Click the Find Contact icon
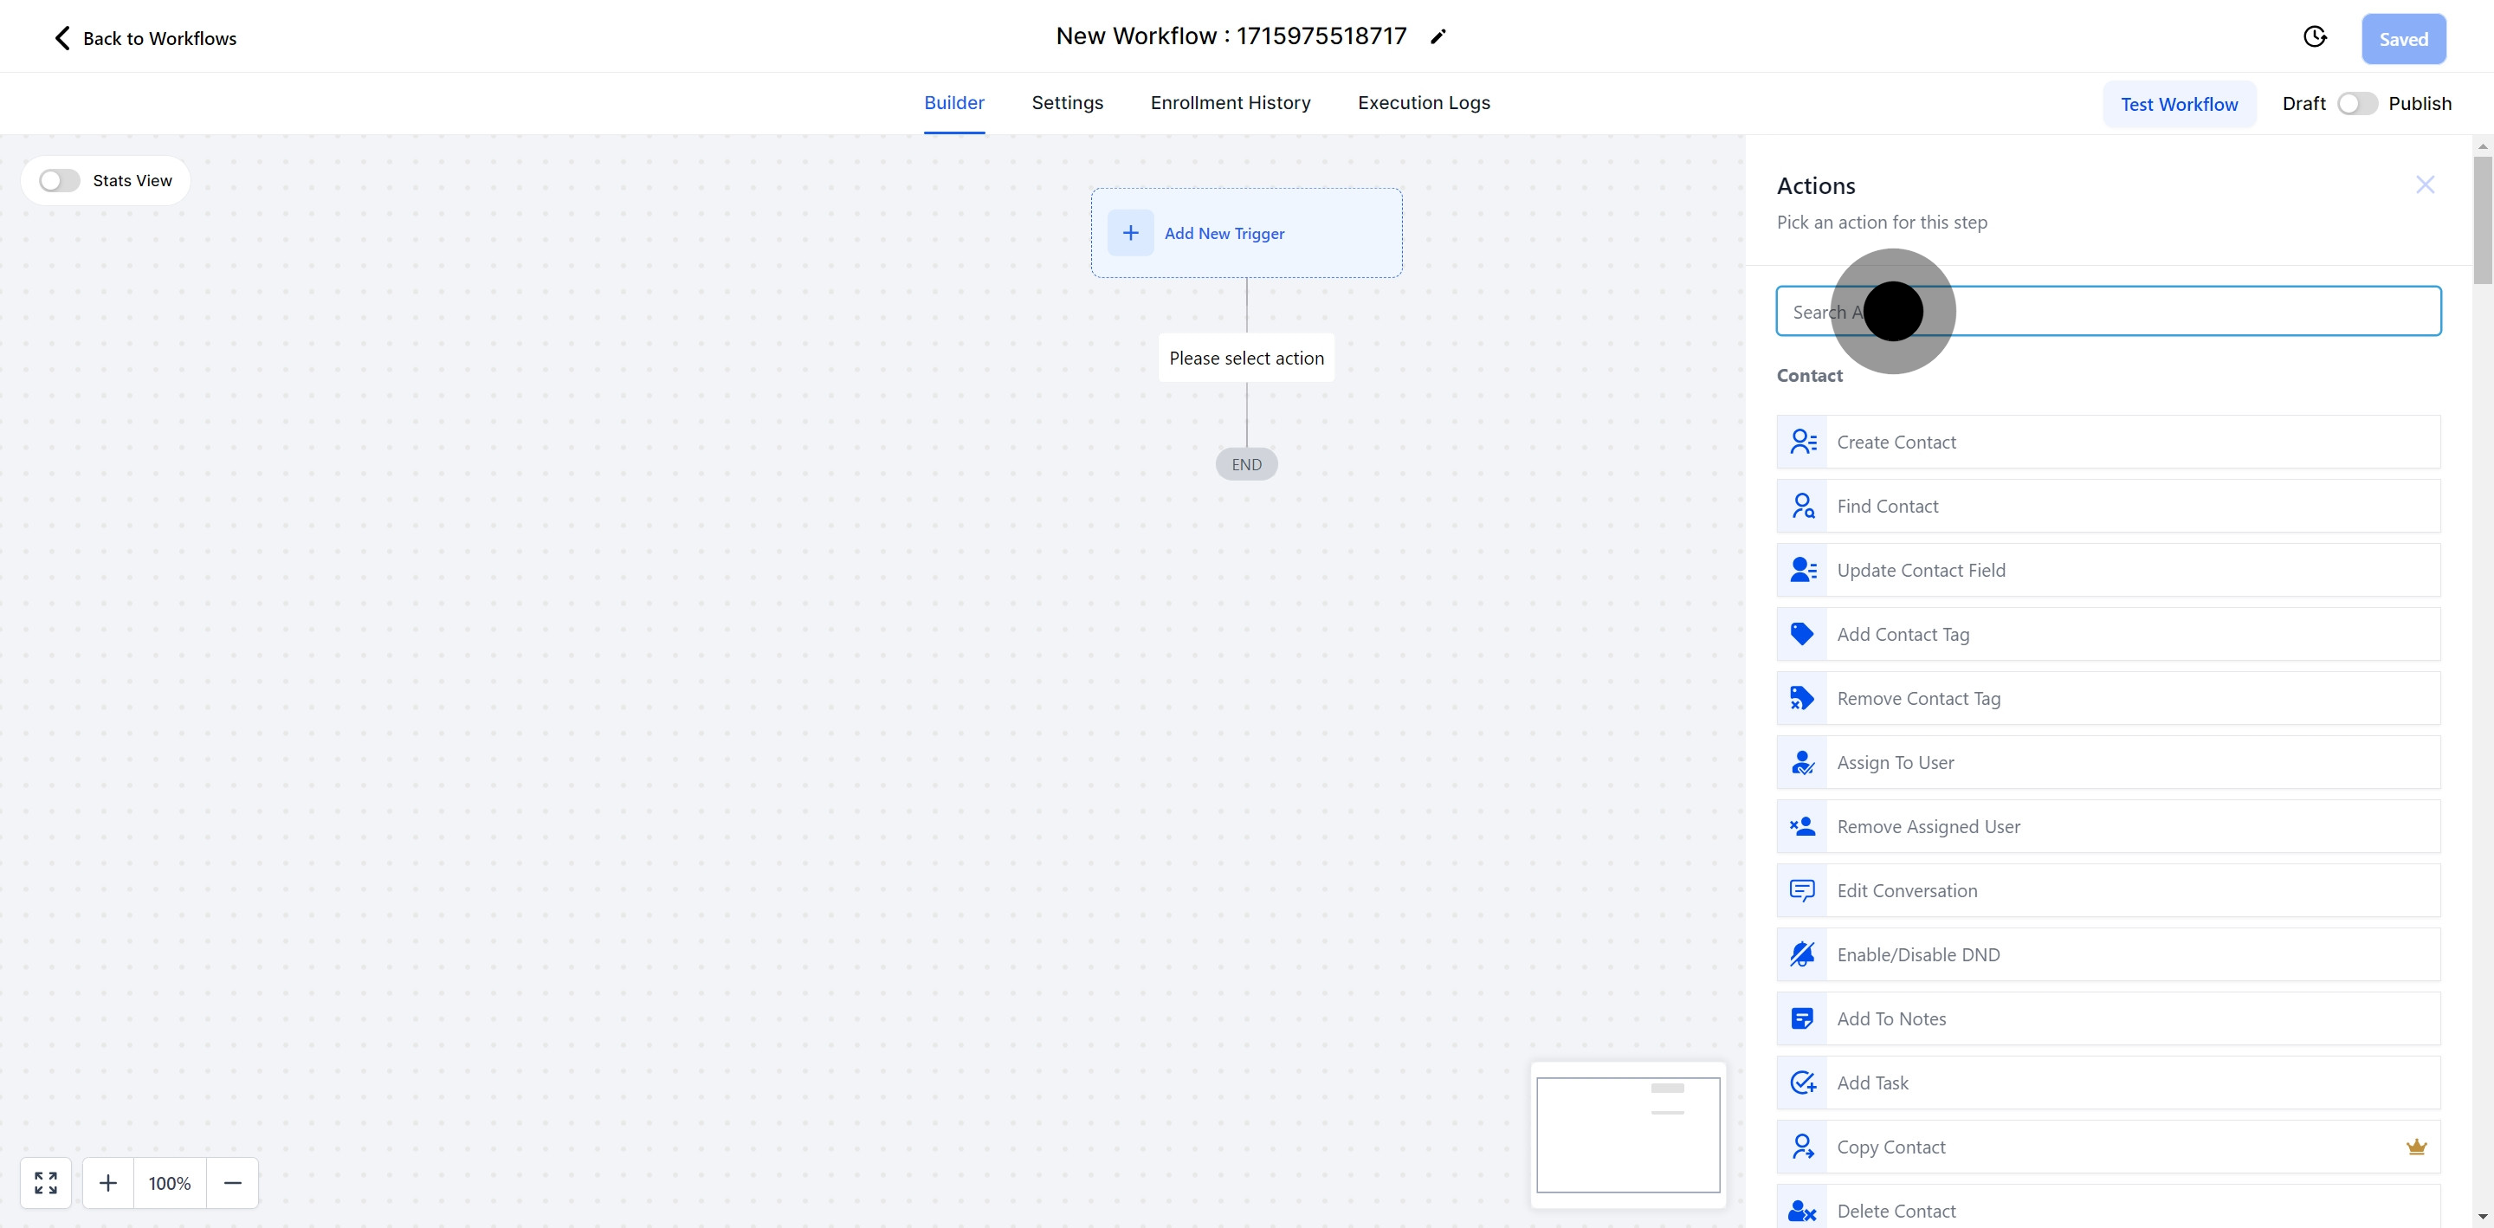Screen dimensions: 2494x1228 1802,507
